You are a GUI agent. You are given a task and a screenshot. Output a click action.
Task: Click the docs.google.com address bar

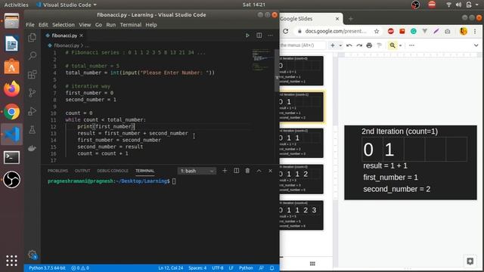(x=336, y=31)
